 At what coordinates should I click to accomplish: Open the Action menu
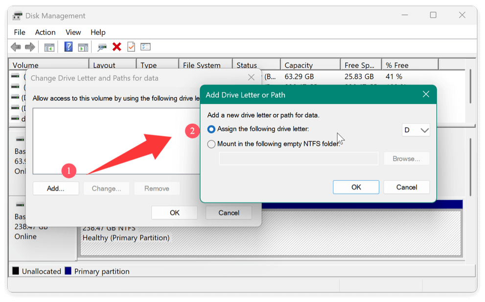point(45,32)
